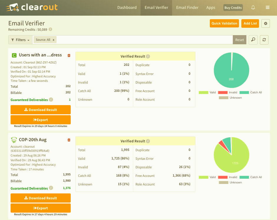Image resolution: width=277 pixels, height=220 pixels.
Task: Click Remaining Credits : 50,089 text
Action: coord(28,30)
